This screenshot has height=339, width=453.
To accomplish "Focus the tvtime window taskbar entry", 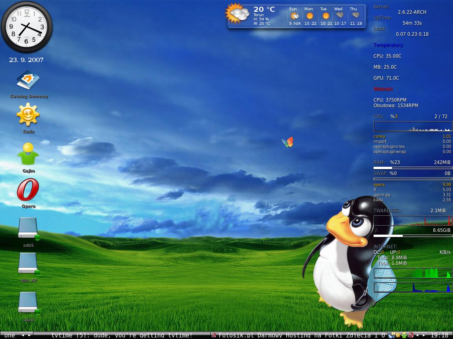I will coord(122,335).
